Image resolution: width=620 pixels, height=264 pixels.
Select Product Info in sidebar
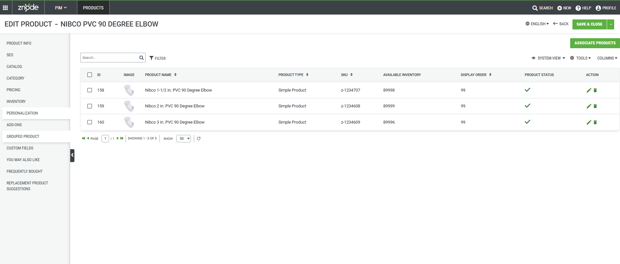(19, 43)
